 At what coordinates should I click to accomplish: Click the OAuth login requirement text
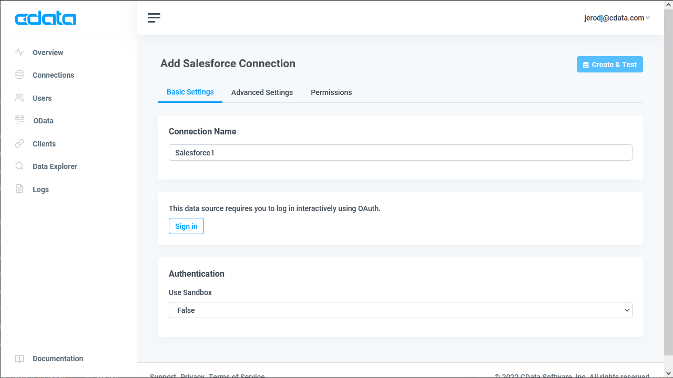pyautogui.click(x=274, y=208)
